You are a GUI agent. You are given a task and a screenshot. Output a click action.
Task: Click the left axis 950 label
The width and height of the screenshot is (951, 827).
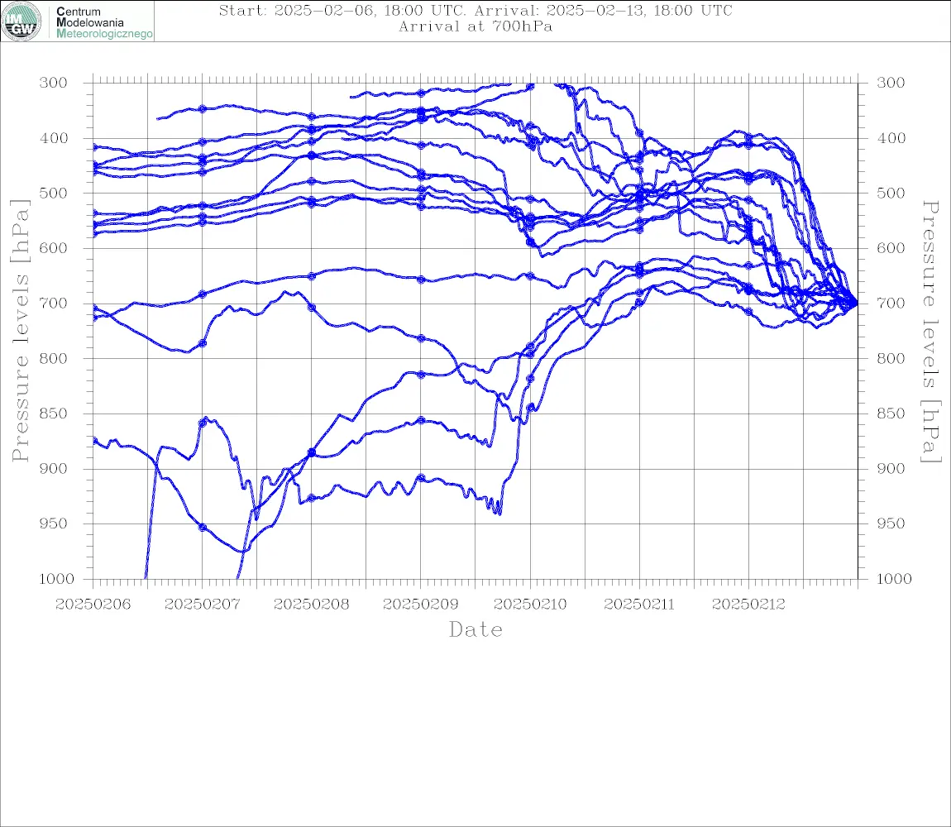[54, 523]
